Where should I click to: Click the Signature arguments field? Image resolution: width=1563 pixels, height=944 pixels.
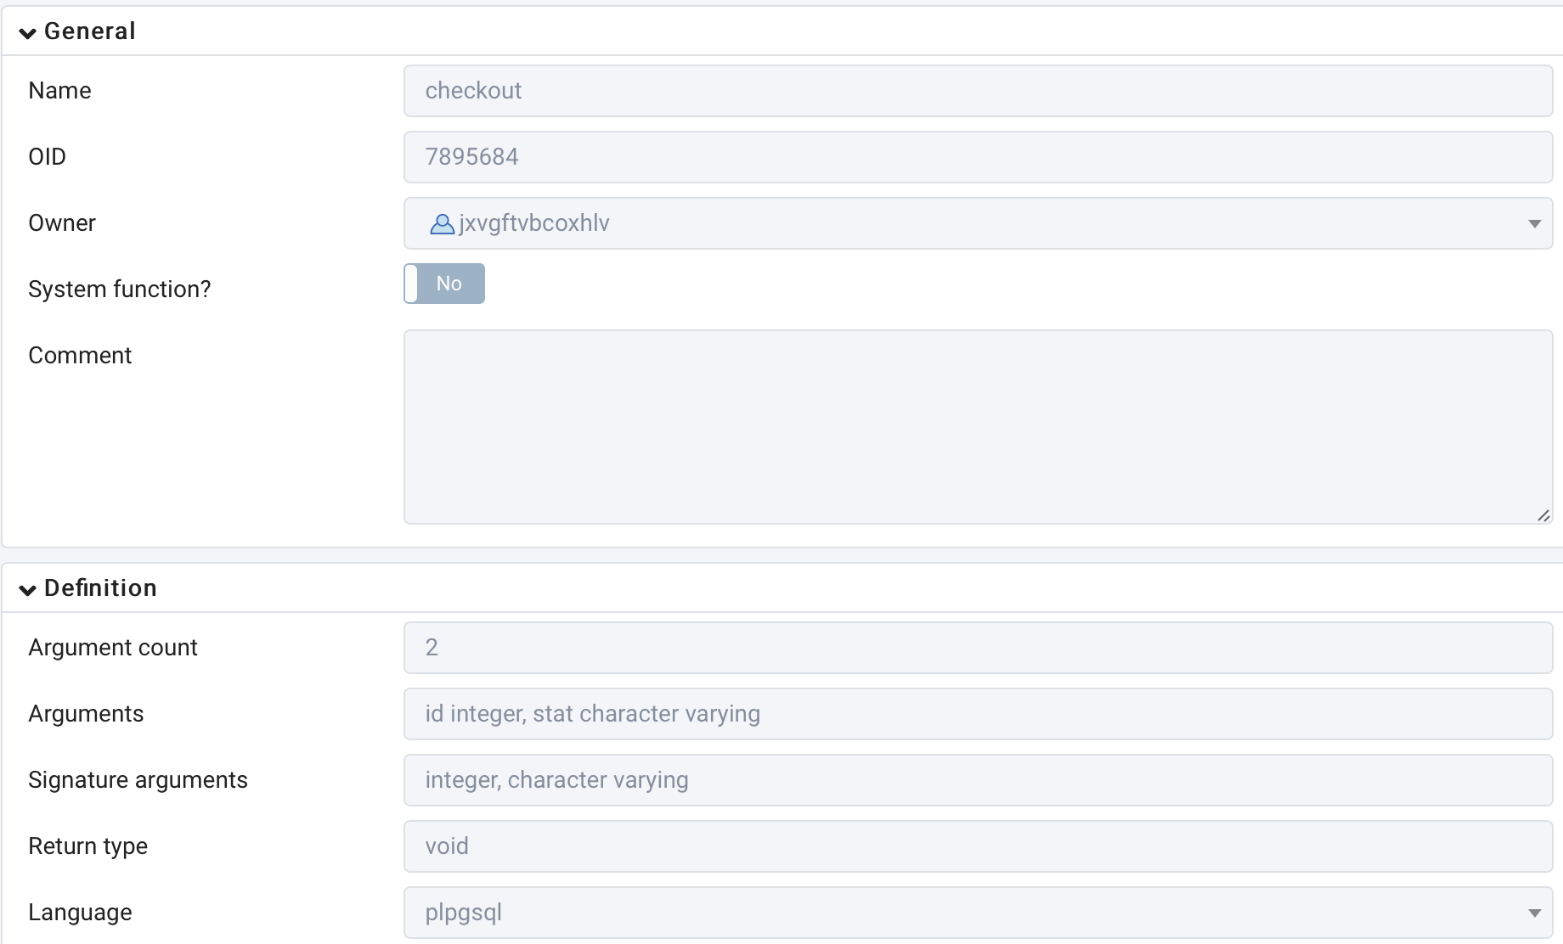pyautogui.click(x=978, y=780)
